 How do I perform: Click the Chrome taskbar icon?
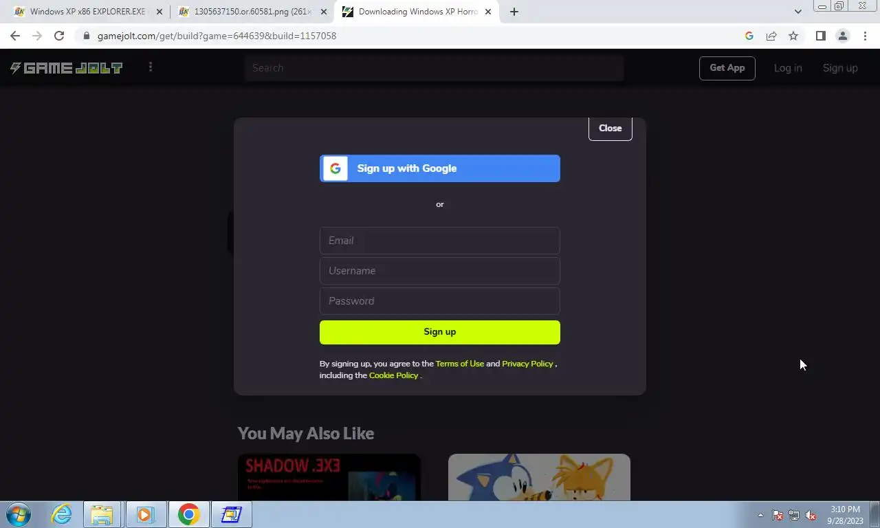click(188, 514)
